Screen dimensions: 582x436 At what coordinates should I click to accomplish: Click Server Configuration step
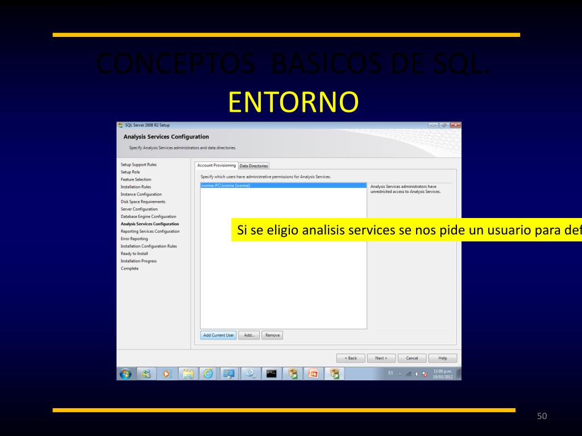pyautogui.click(x=139, y=209)
